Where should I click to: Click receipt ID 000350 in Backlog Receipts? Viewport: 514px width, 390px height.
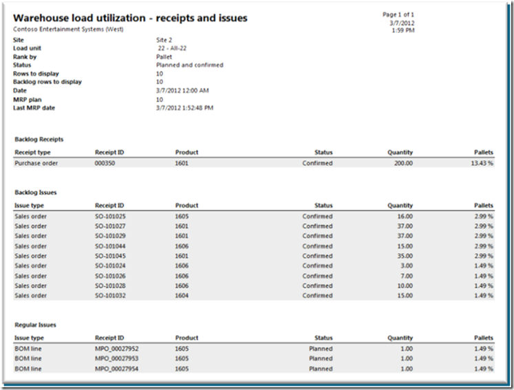pos(105,163)
